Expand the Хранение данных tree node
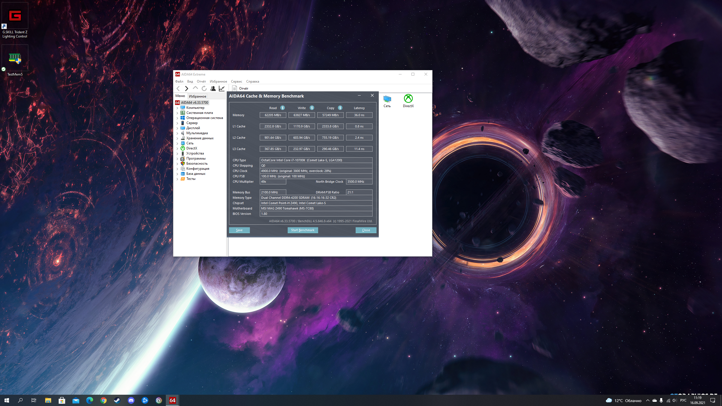 [177, 138]
